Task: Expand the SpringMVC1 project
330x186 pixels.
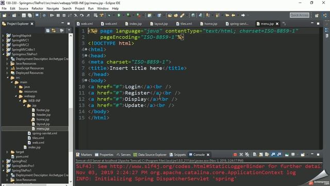Action: [4, 40]
